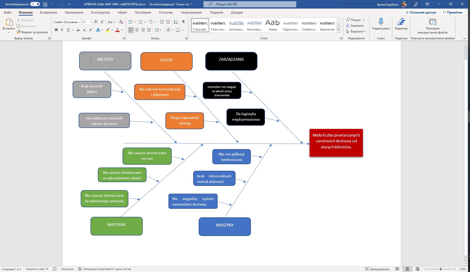
Task: Click the Decrease Indent icon
Action: [x=162, y=22]
